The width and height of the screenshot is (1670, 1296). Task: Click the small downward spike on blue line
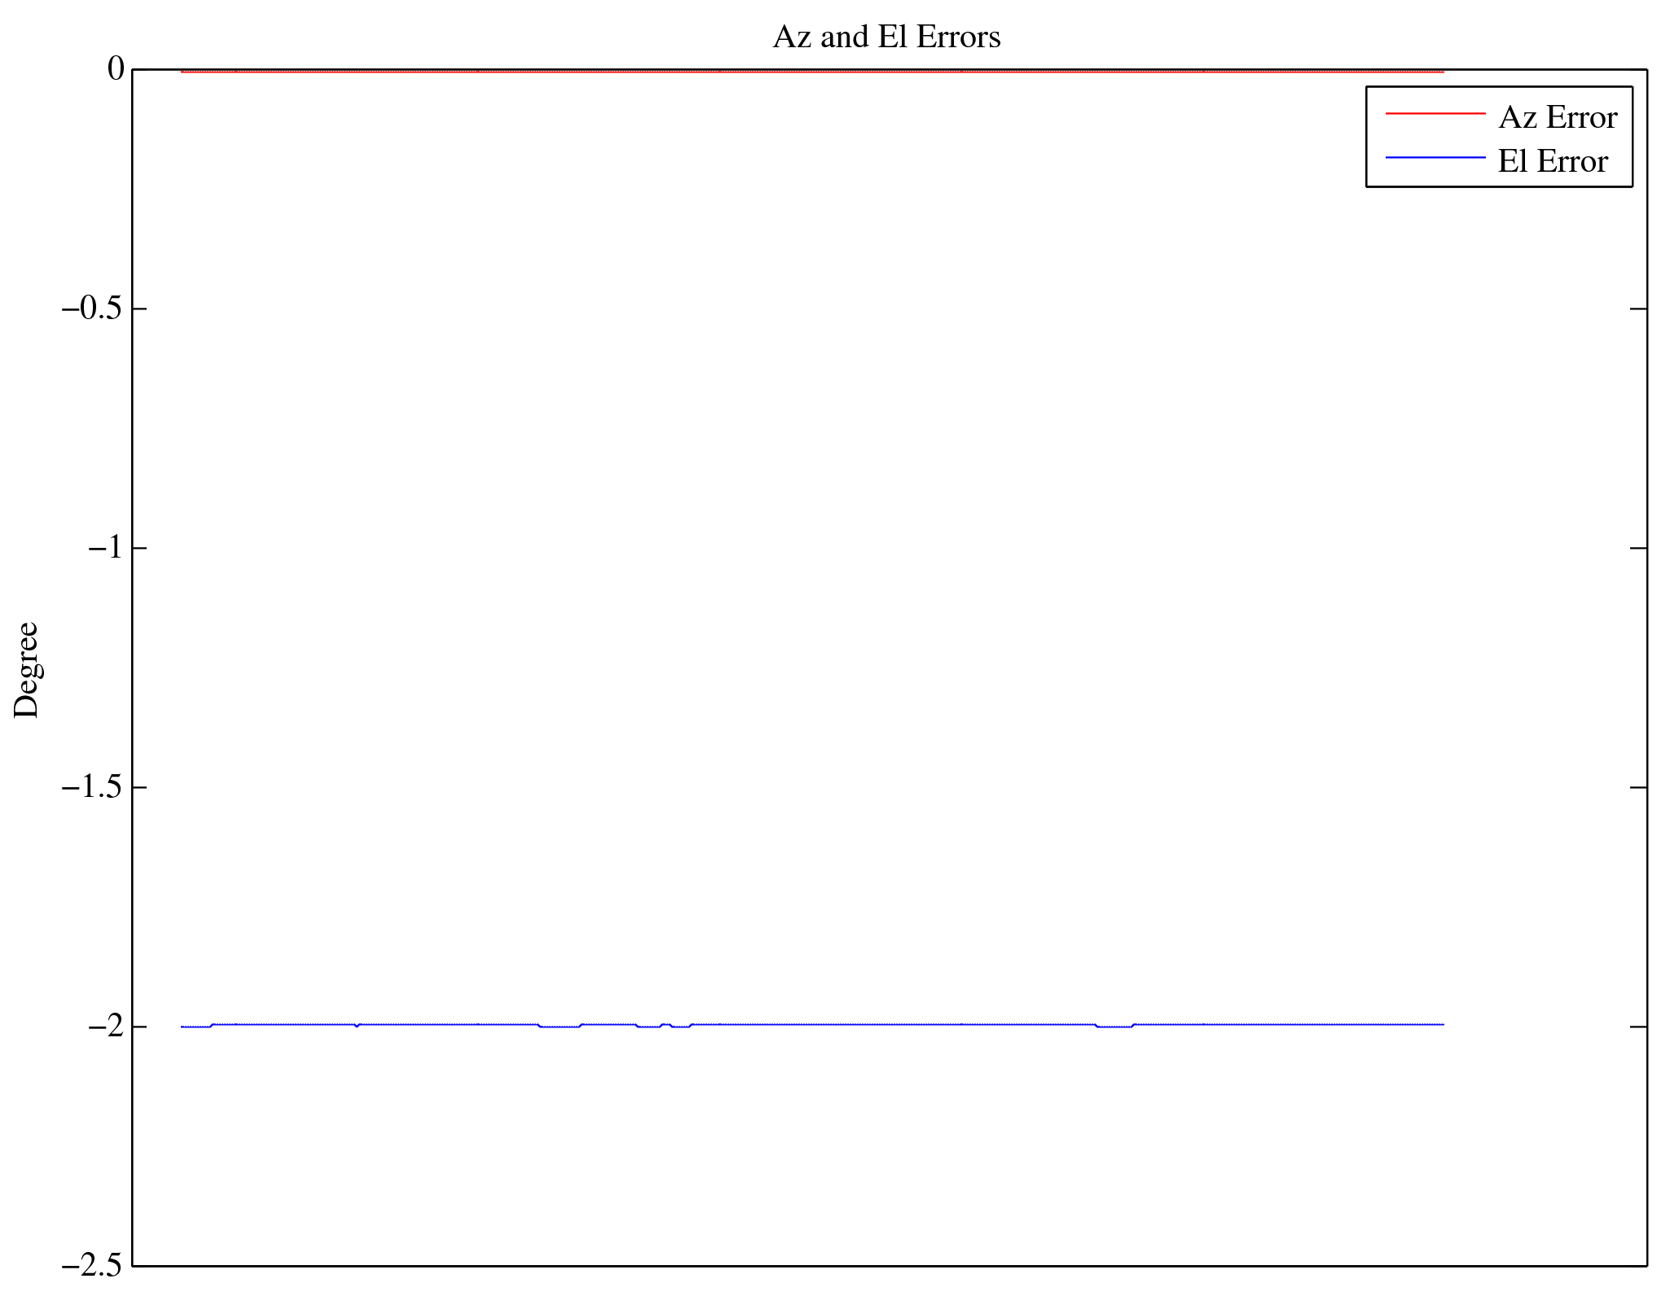coord(356,1027)
